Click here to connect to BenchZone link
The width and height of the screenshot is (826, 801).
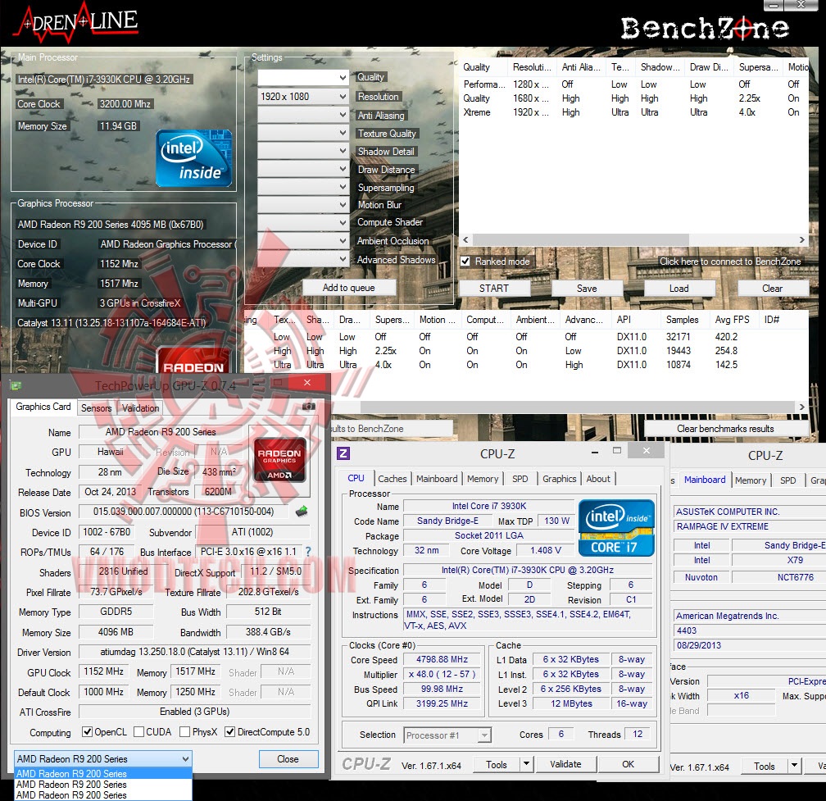[730, 262]
